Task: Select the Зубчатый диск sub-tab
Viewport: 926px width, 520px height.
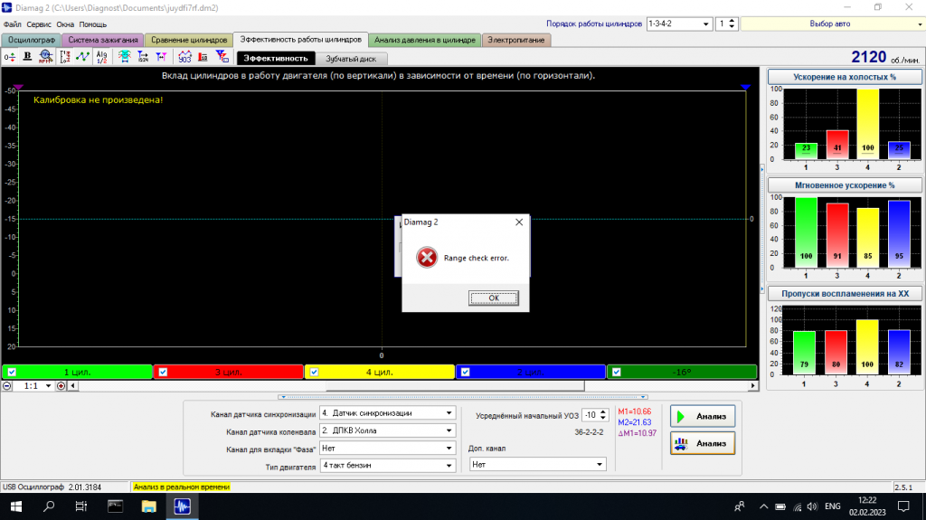Action: 351,59
